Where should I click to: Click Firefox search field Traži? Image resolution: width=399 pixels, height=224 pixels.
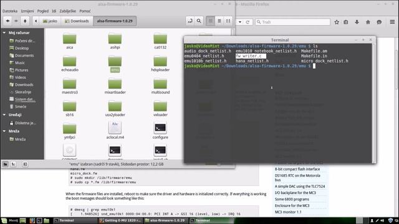point(292,22)
